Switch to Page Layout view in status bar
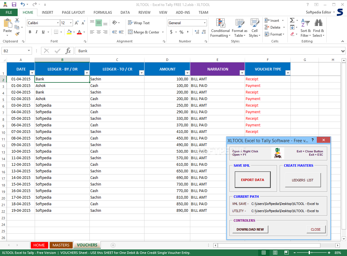This screenshot has width=347, height=256. pyautogui.click(x=275, y=252)
